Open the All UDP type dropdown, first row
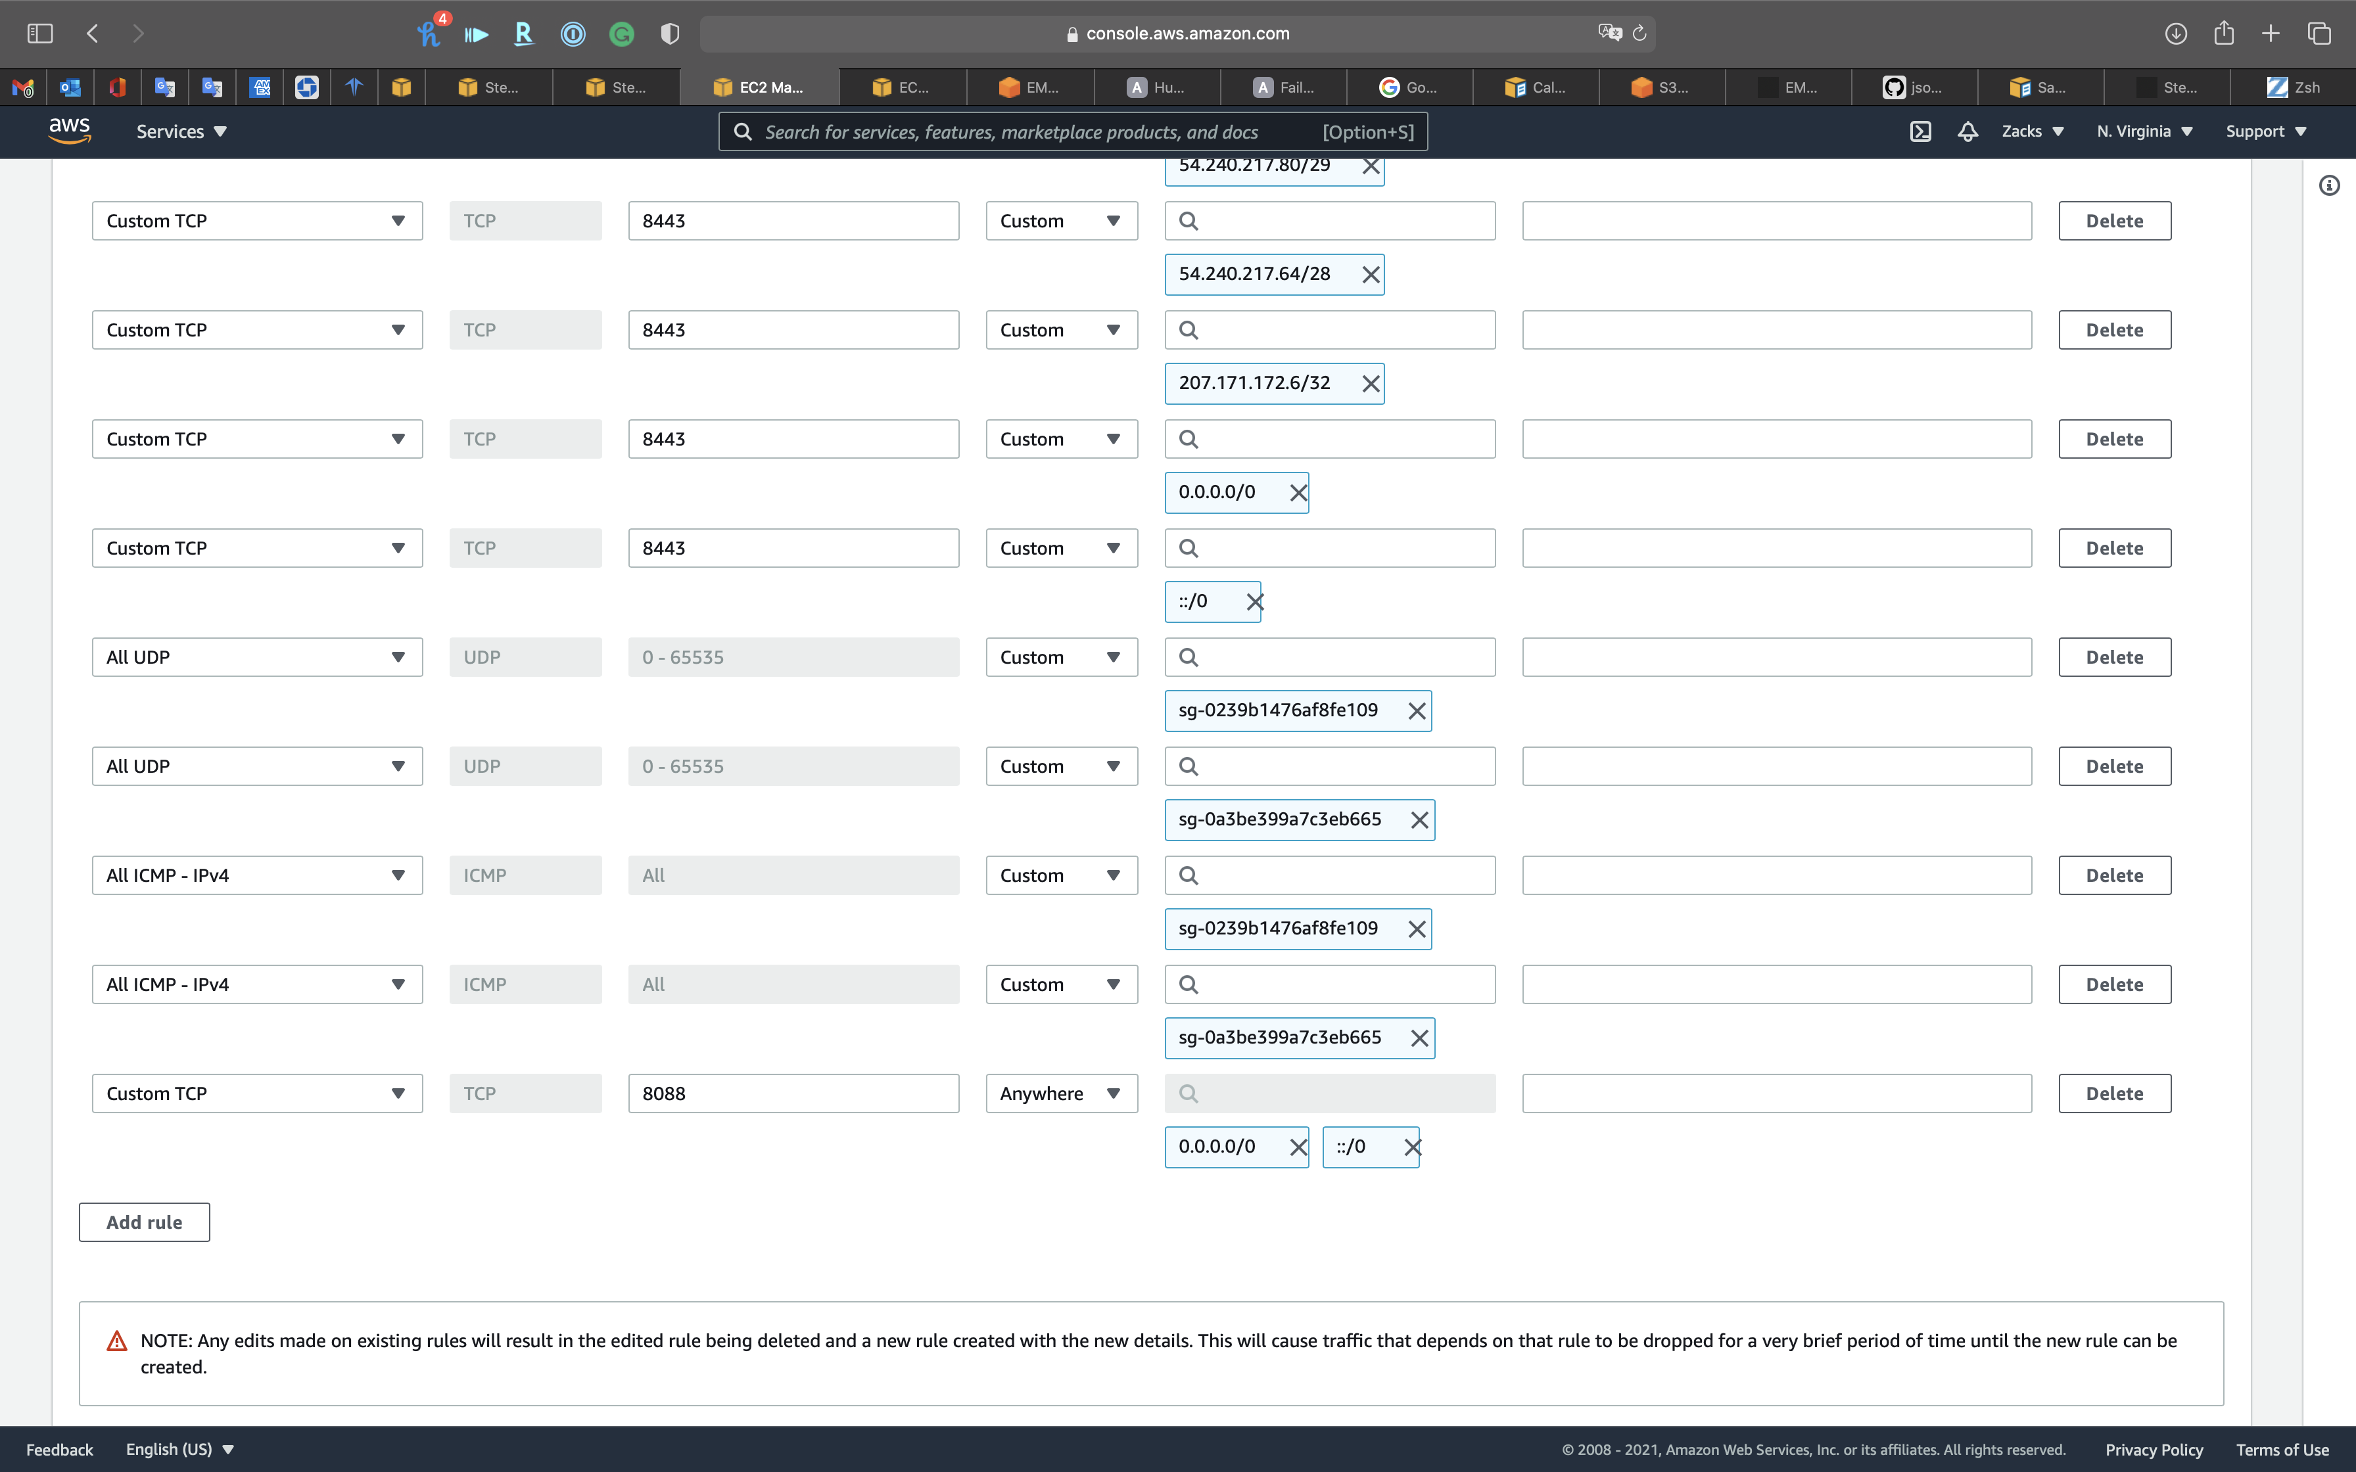This screenshot has width=2356, height=1472. [257, 657]
